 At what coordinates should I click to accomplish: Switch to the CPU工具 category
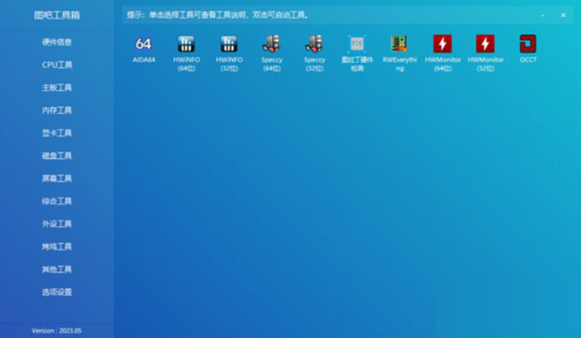[57, 65]
